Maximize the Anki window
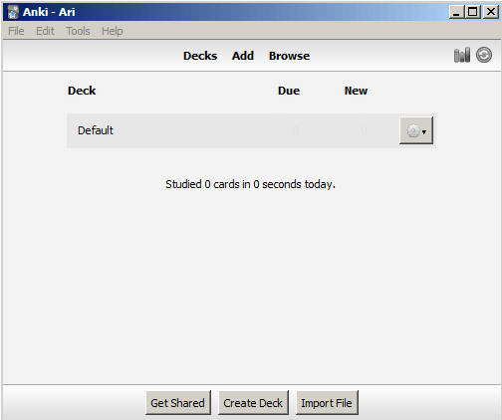502x420 pixels. pyautogui.click(x=473, y=12)
